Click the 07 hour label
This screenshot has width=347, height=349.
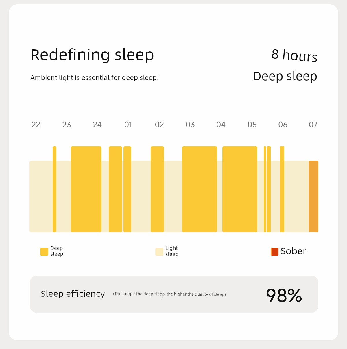click(x=313, y=125)
